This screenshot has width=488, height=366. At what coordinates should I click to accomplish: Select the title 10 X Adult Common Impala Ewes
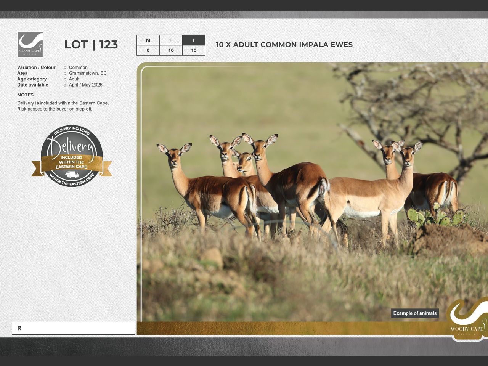point(284,45)
